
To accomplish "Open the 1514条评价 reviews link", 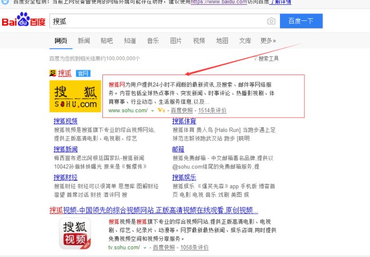I will click(212, 111).
